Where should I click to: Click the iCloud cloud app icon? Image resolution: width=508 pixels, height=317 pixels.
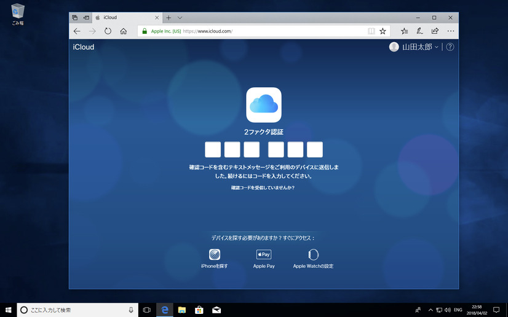(x=264, y=105)
